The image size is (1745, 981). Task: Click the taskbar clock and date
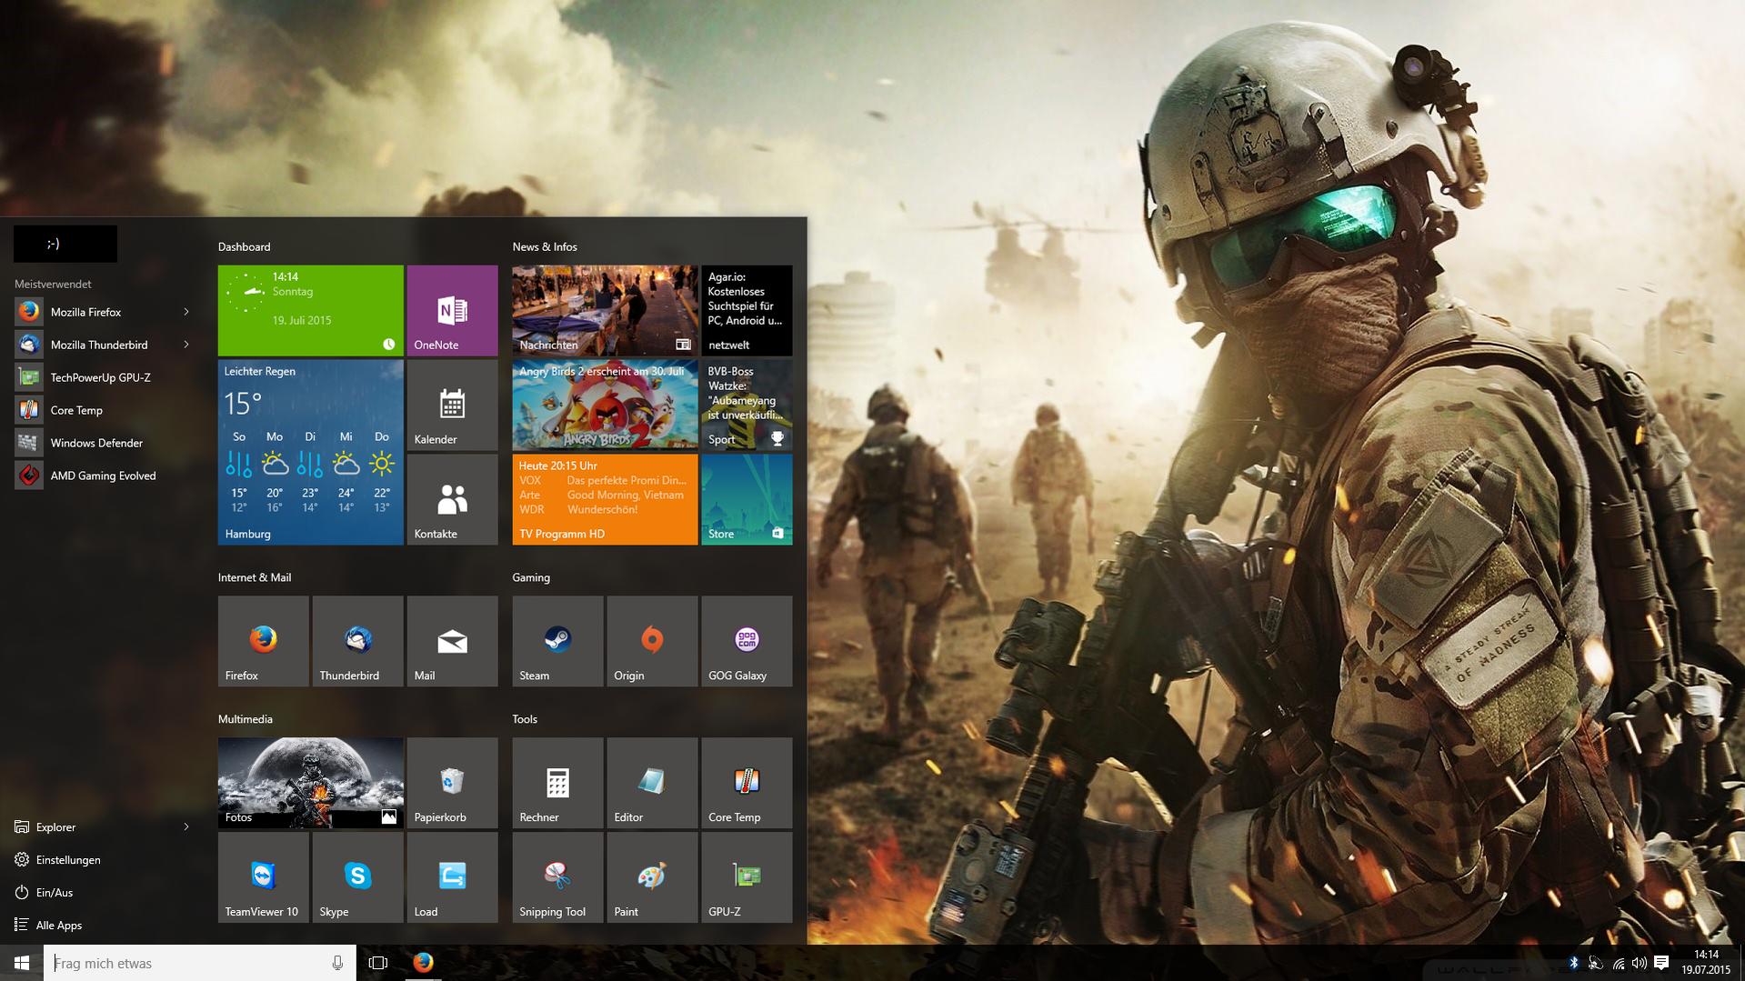(x=1706, y=963)
